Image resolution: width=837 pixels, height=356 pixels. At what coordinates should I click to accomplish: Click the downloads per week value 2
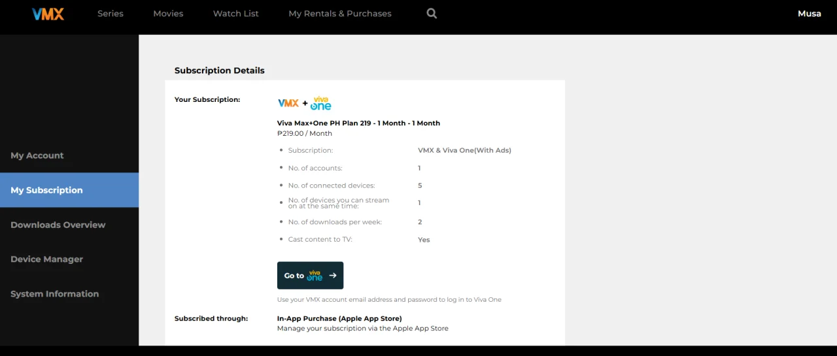[x=420, y=222]
